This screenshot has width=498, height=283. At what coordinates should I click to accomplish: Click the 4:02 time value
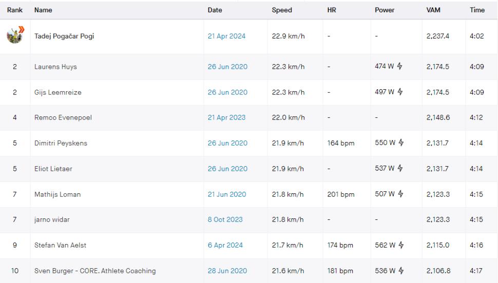click(477, 36)
